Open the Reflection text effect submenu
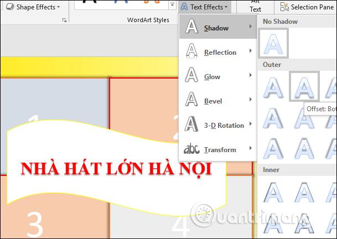337x239 pixels. coord(218,52)
